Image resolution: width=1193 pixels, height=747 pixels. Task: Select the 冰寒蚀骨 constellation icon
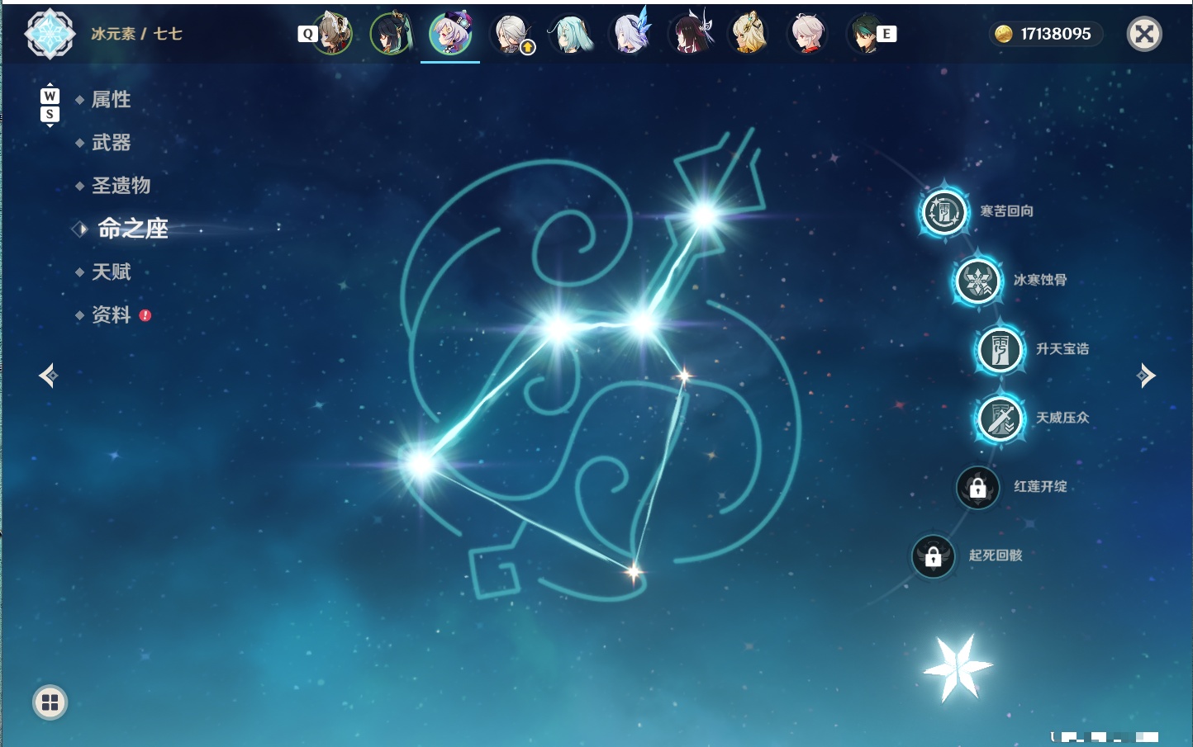[977, 281]
